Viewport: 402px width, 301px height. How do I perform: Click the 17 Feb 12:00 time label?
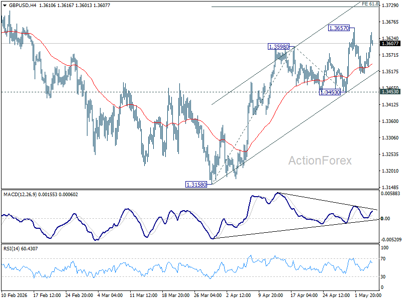click(x=47, y=295)
